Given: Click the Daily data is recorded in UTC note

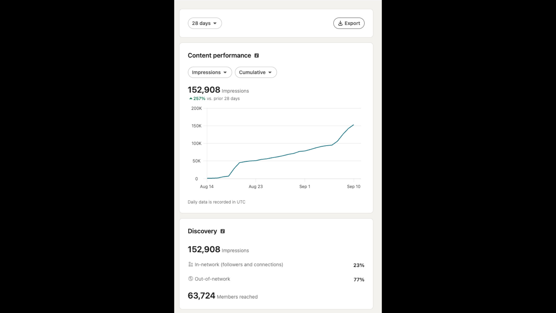Looking at the screenshot, I should tap(216, 202).
